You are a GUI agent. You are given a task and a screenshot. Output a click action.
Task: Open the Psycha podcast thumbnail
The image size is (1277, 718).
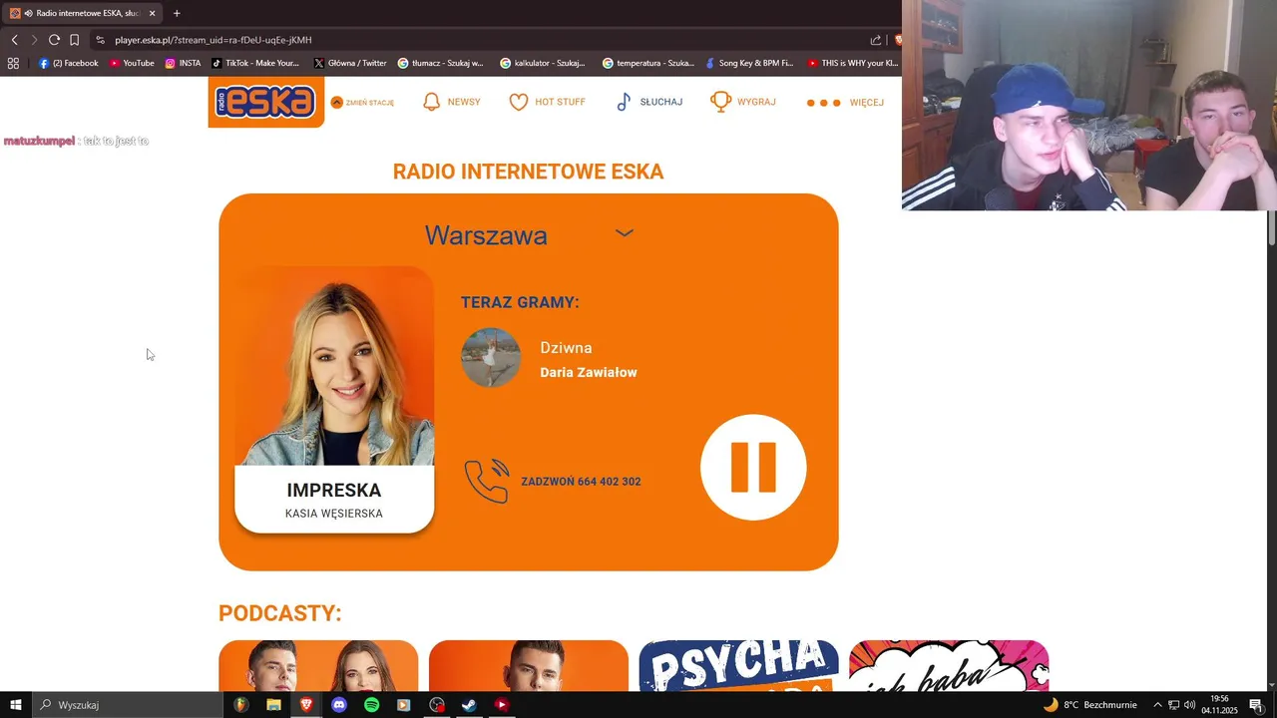(x=738, y=665)
